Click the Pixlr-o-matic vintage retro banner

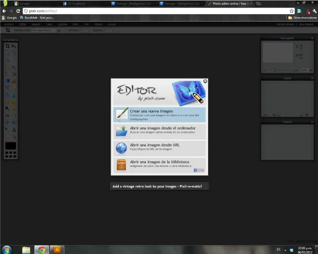click(159, 186)
